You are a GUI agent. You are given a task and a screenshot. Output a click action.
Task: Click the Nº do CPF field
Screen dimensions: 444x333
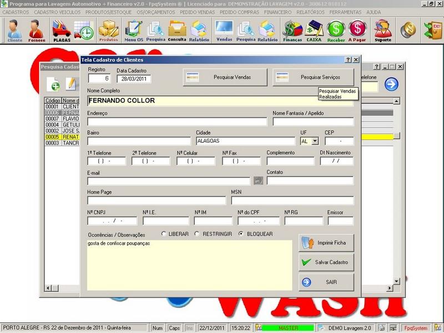point(259,221)
